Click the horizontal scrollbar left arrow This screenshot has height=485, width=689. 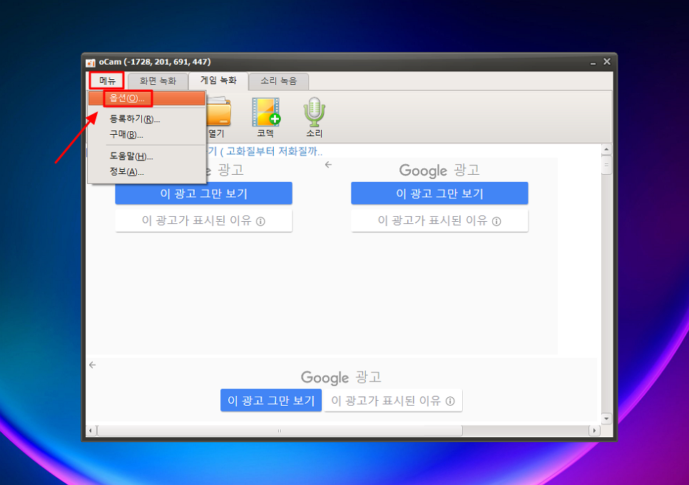pos(91,431)
